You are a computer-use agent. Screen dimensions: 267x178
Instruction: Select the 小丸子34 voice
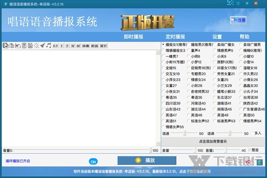pos(249,92)
